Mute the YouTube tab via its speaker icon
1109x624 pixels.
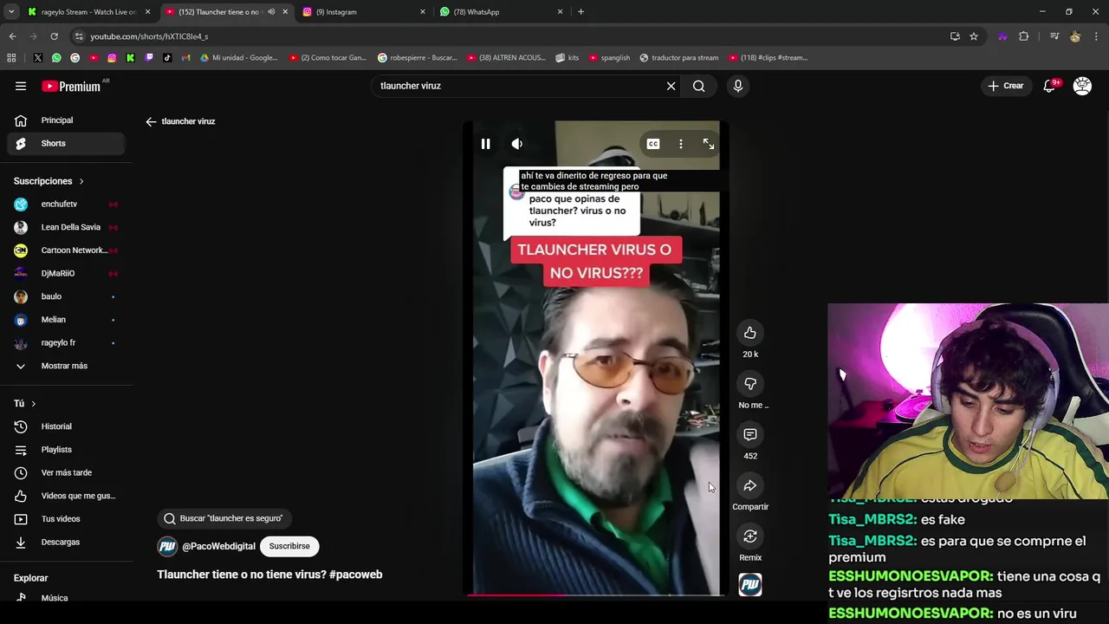pyautogui.click(x=271, y=12)
